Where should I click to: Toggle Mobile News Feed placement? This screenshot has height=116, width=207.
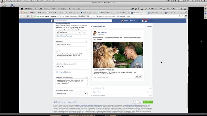[x=91, y=88]
